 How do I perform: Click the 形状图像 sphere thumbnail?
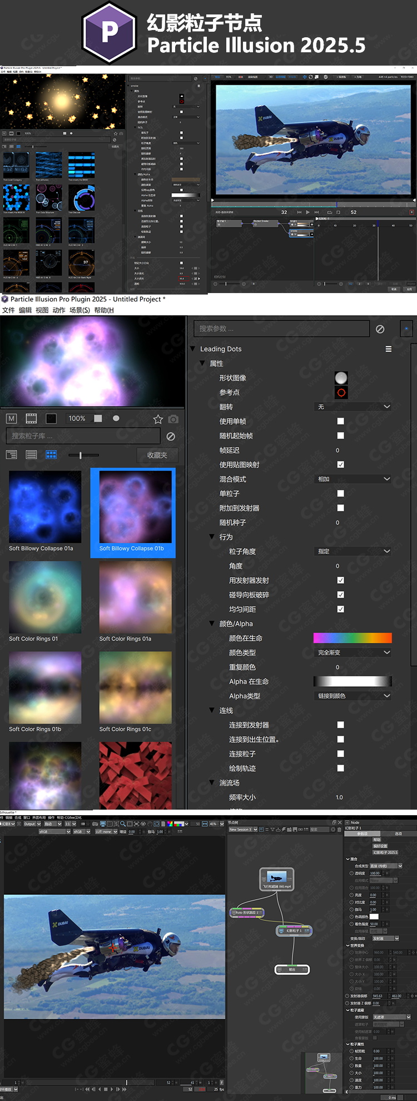341,378
